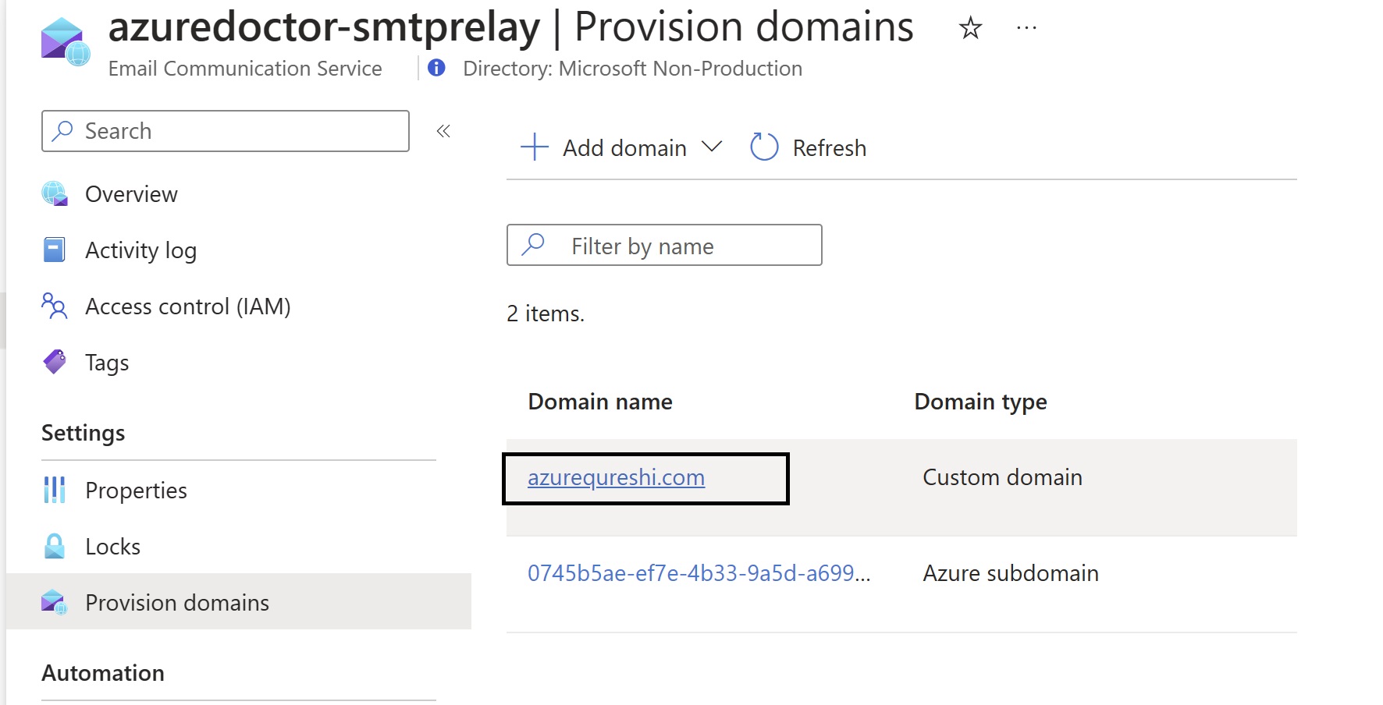Open the 0745b5ae-ef7e-4b33 Azure subdomain link
The width and height of the screenshot is (1383, 705).
[699, 573]
